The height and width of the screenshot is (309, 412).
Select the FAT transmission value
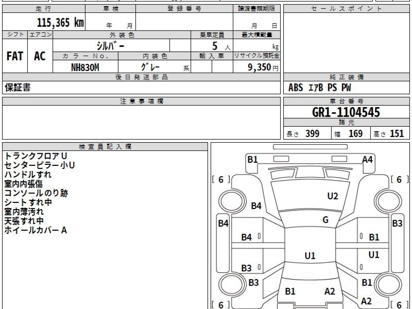coord(15,56)
